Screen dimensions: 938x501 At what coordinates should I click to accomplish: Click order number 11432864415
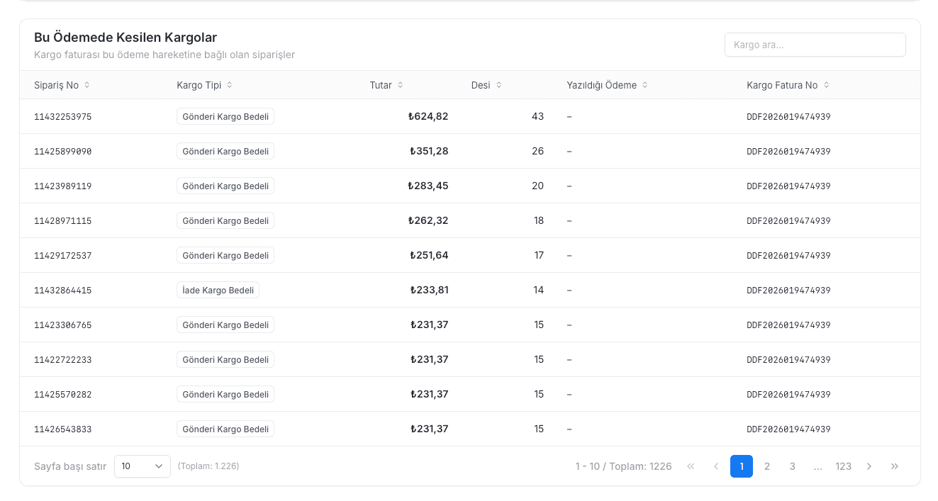[x=63, y=291]
